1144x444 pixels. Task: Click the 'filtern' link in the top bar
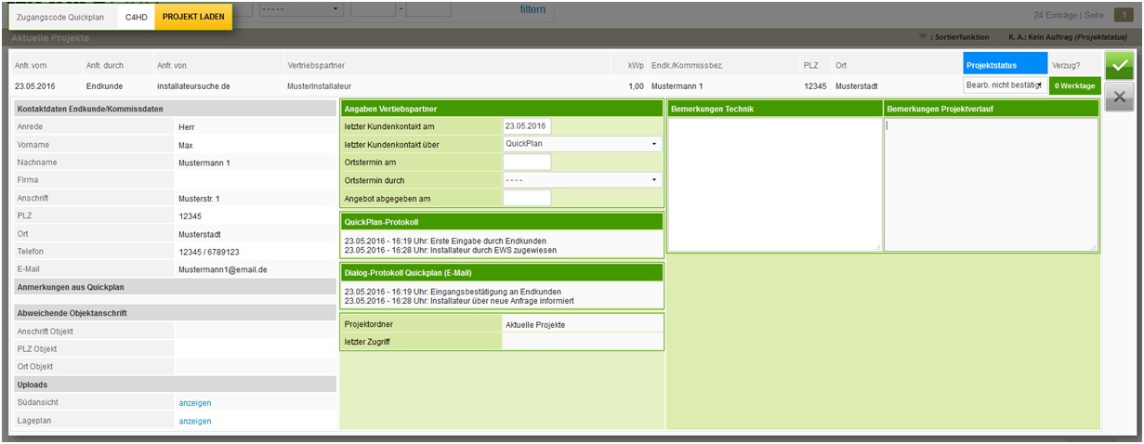pyautogui.click(x=533, y=10)
